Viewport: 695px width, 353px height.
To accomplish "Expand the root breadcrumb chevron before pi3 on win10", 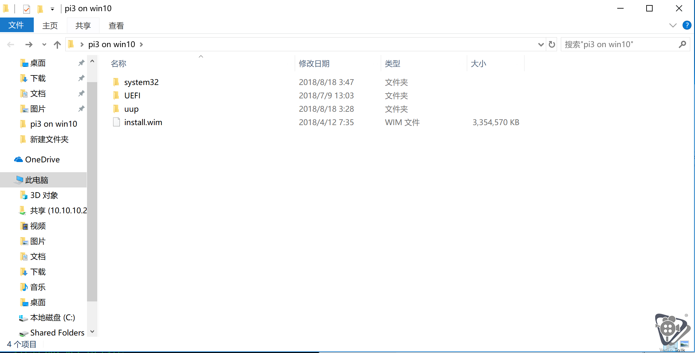I will pos(82,45).
